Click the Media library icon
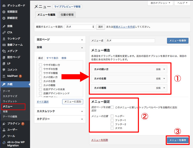 (4, 51)
